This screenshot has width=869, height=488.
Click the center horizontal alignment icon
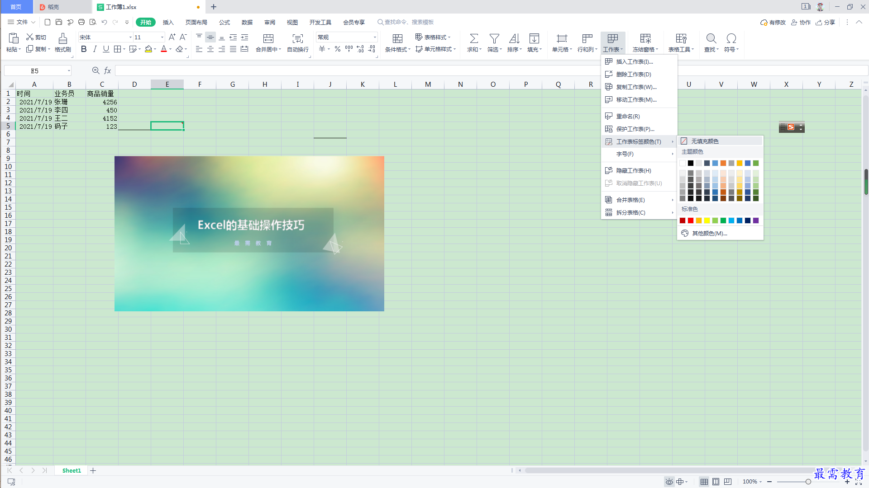[x=210, y=49]
